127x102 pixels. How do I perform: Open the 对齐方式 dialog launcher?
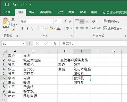[x=125, y=36]
